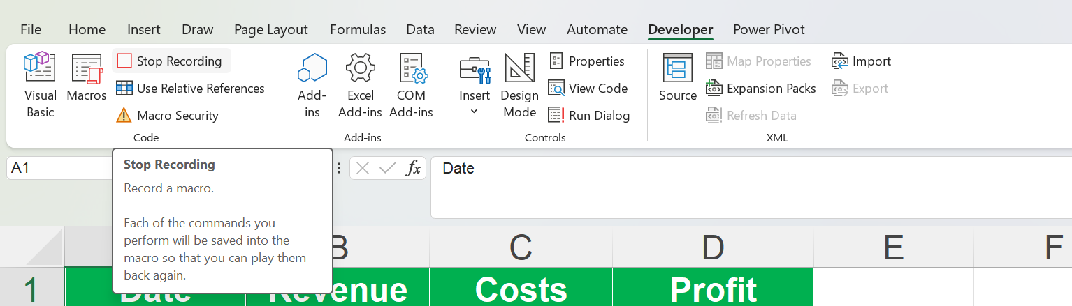This screenshot has height=306, width=1072.
Task: Click the formula bar containing Date
Action: (x=751, y=187)
